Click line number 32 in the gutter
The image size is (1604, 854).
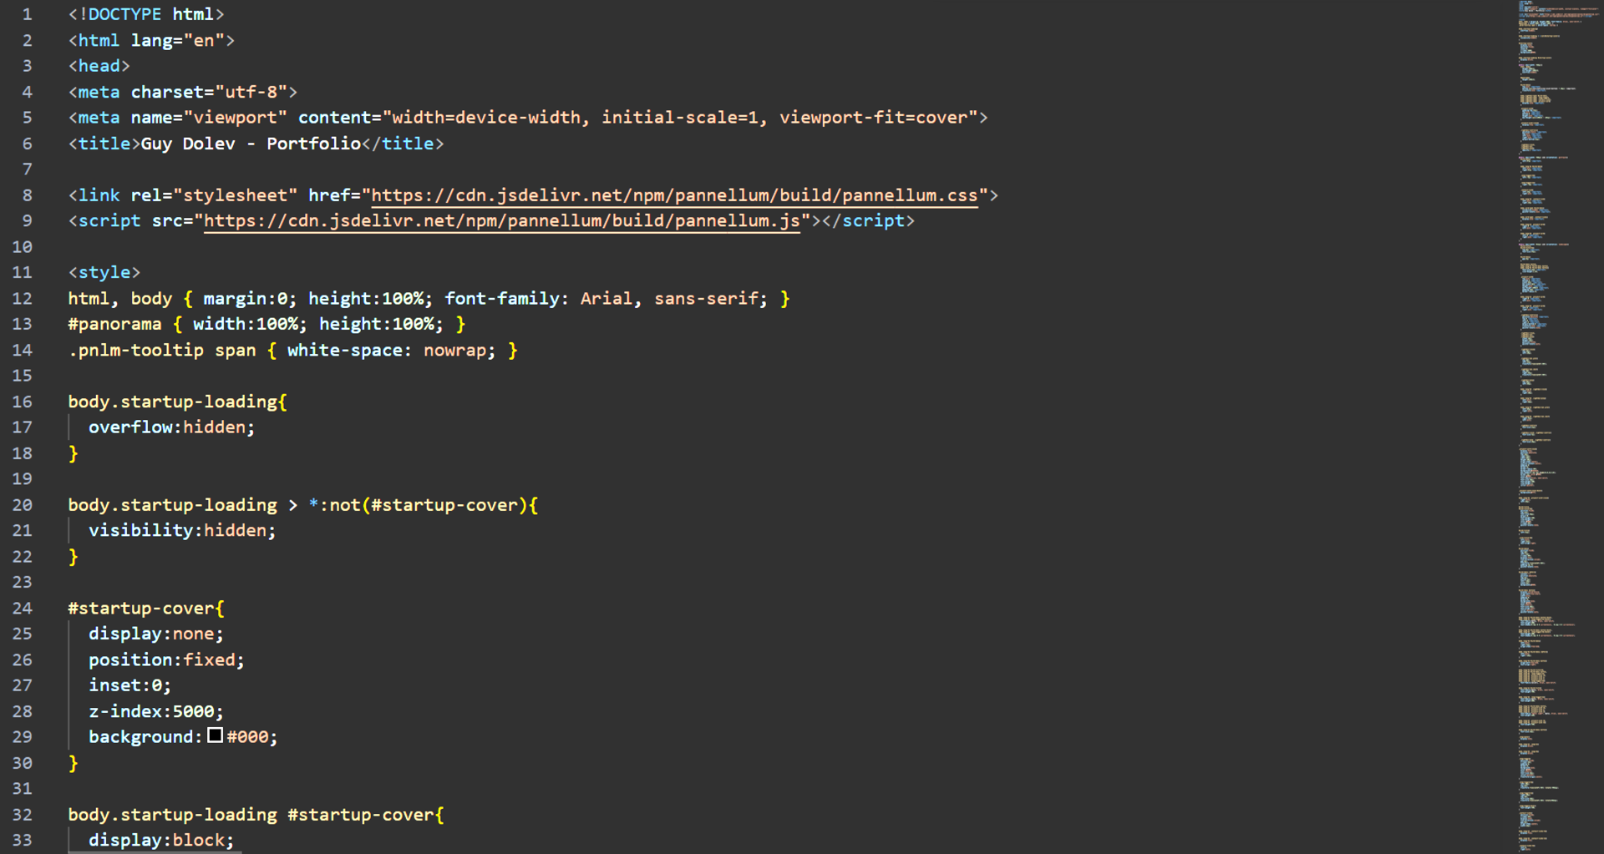[23, 815]
